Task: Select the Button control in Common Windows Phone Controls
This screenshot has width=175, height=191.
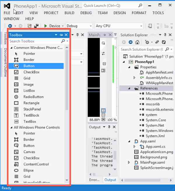Action: click(x=36, y=66)
